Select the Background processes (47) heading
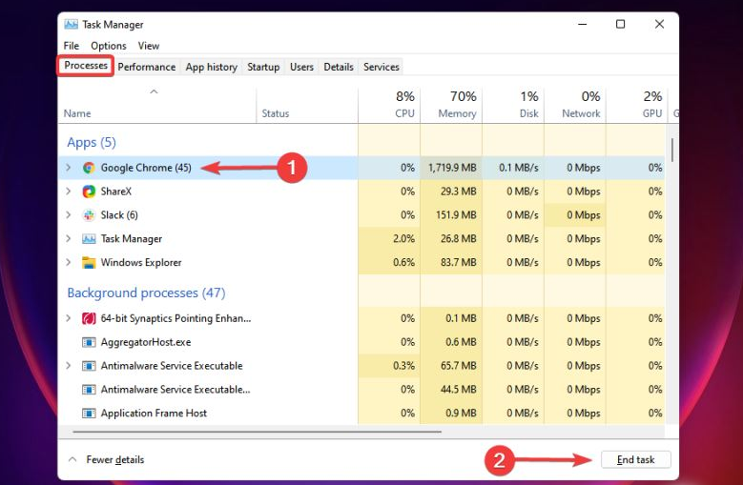Image resolution: width=743 pixels, height=485 pixels. click(x=146, y=293)
